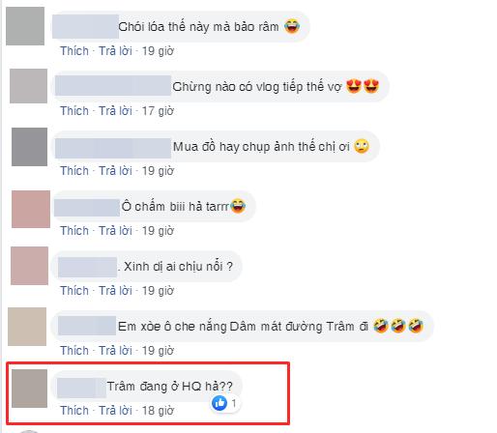Click the rolling-laugh emojis after 'Trâm đi'

398,326
